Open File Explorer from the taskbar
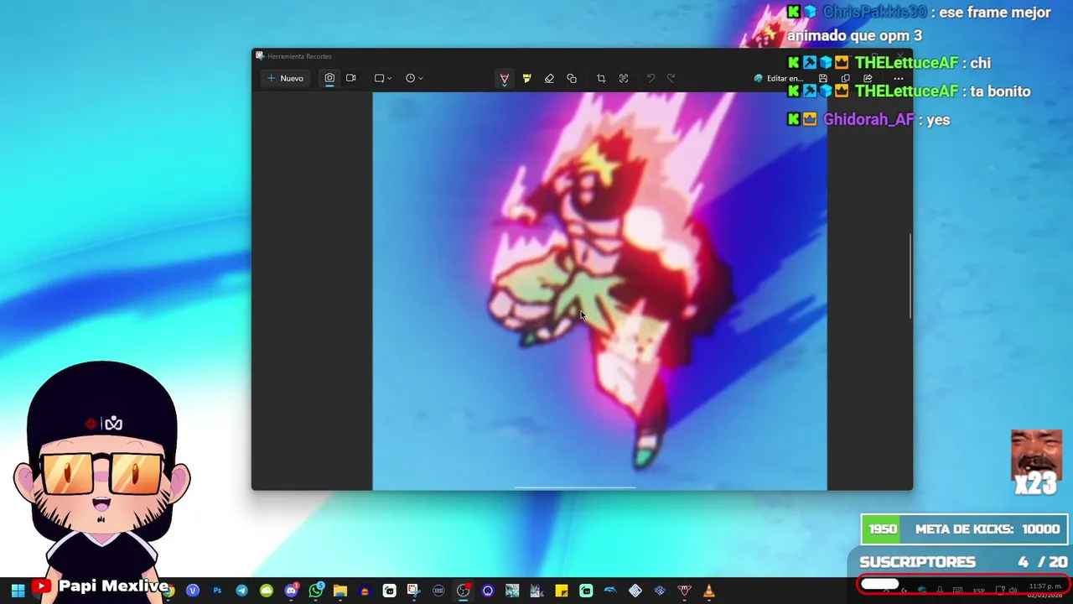 (340, 591)
